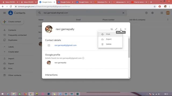Switch to the Adventure tab
172x96 pixels.
102,2
